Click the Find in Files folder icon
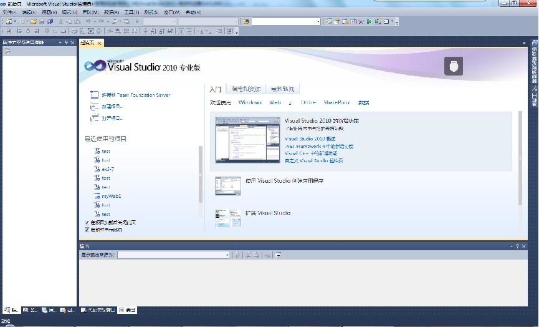Image resolution: width=539 pixels, height=327 pixels. tap(246, 21)
